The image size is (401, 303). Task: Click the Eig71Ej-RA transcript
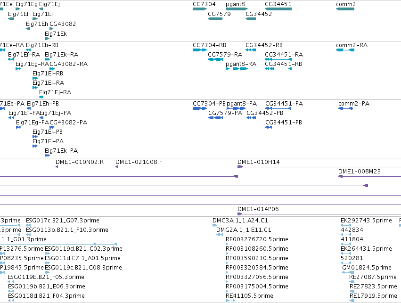pos(41,97)
